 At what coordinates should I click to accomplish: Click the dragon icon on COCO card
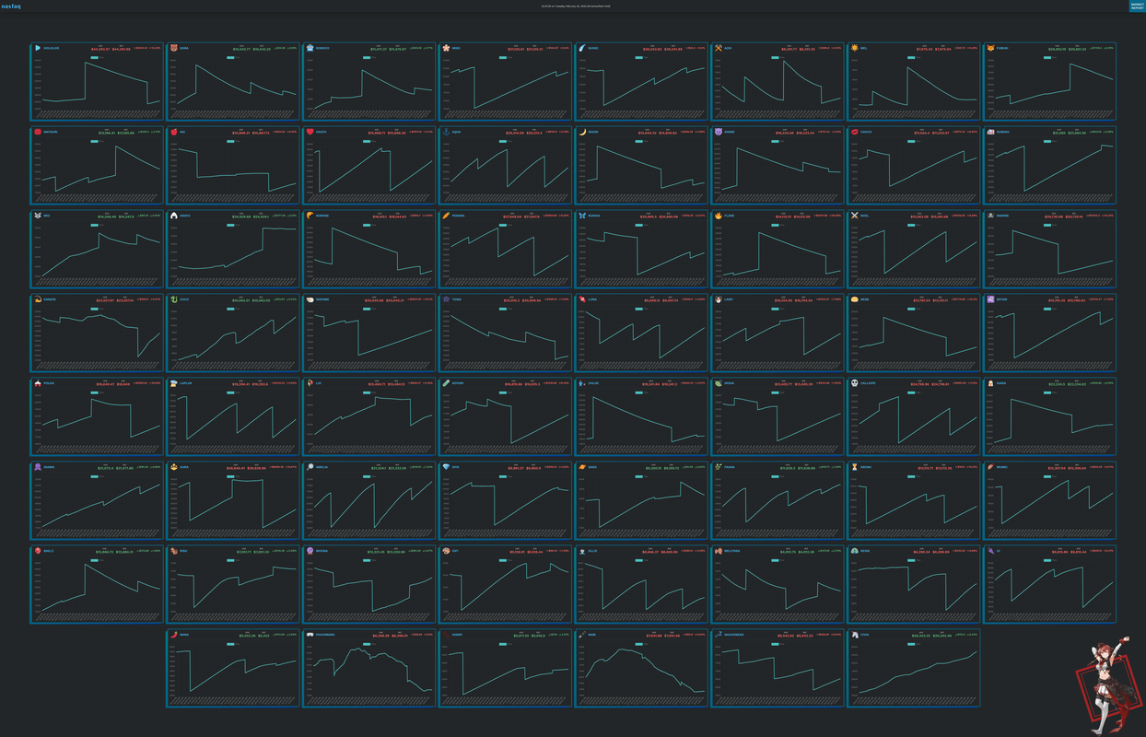173,299
